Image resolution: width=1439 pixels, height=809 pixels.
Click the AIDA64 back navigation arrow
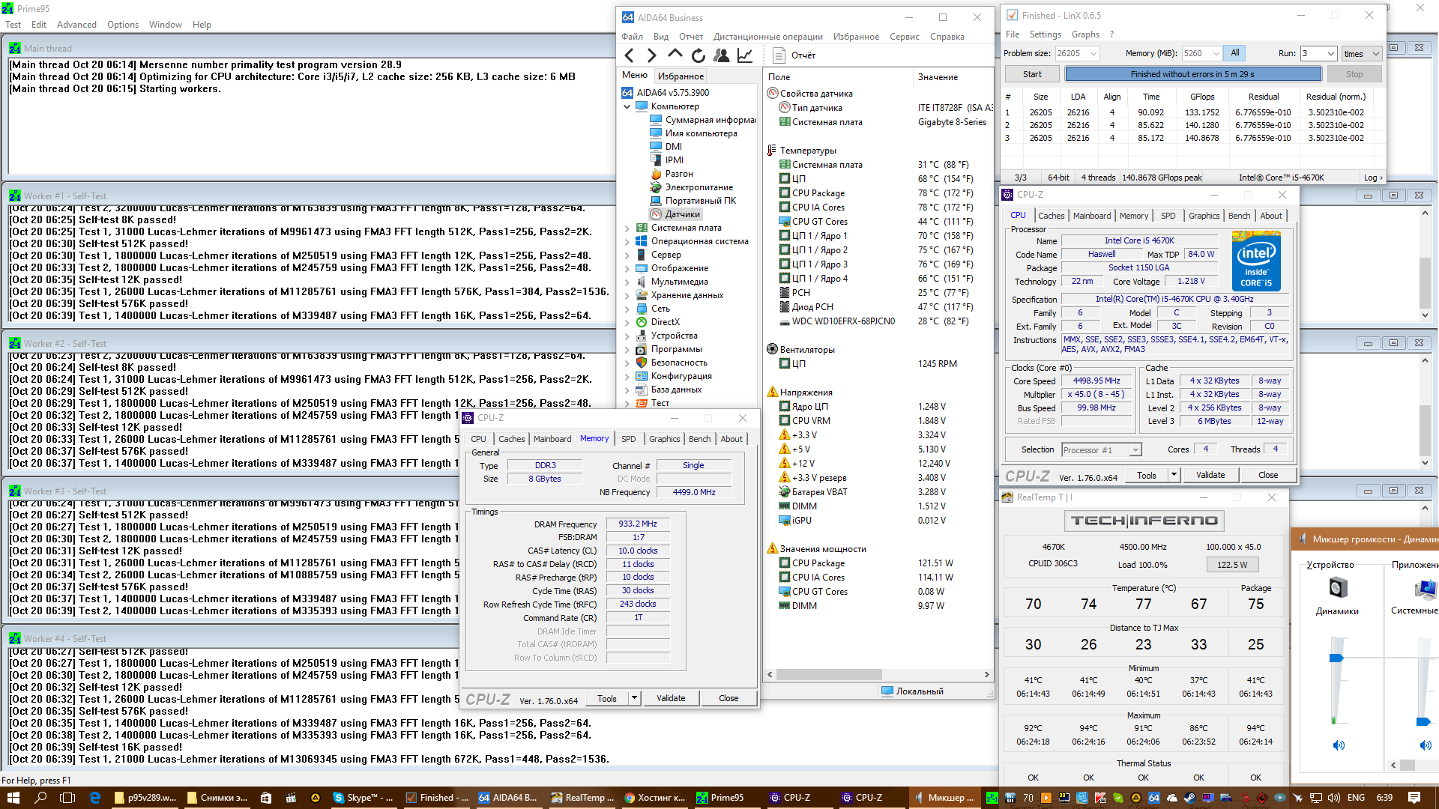630,55
